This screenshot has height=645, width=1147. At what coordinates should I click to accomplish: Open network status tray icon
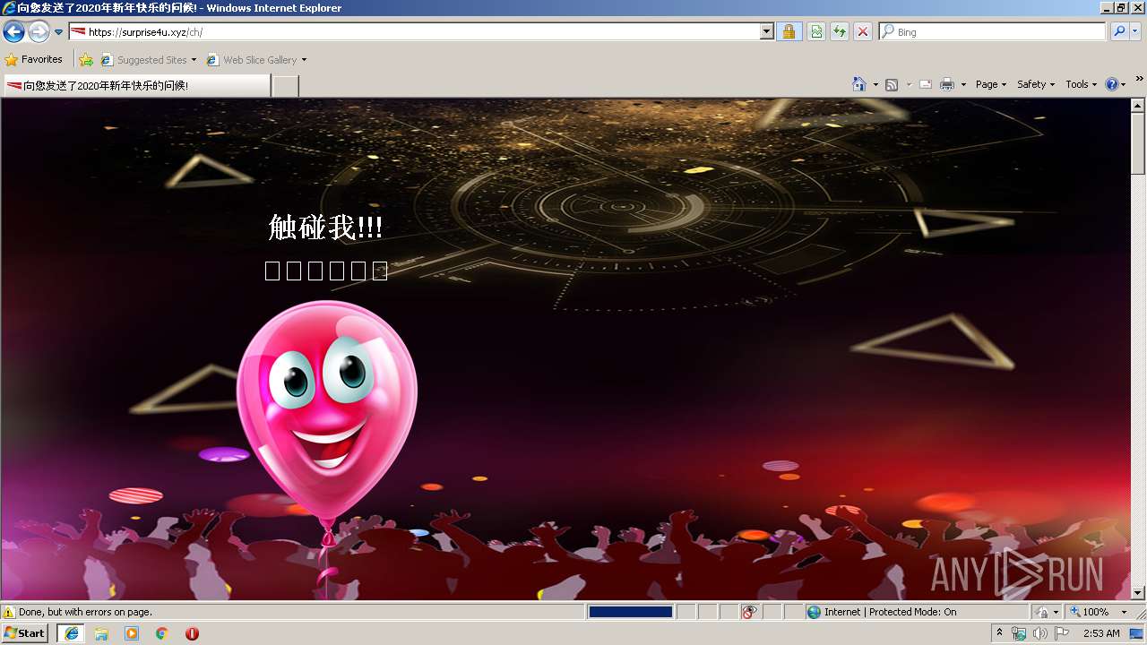coord(1019,633)
